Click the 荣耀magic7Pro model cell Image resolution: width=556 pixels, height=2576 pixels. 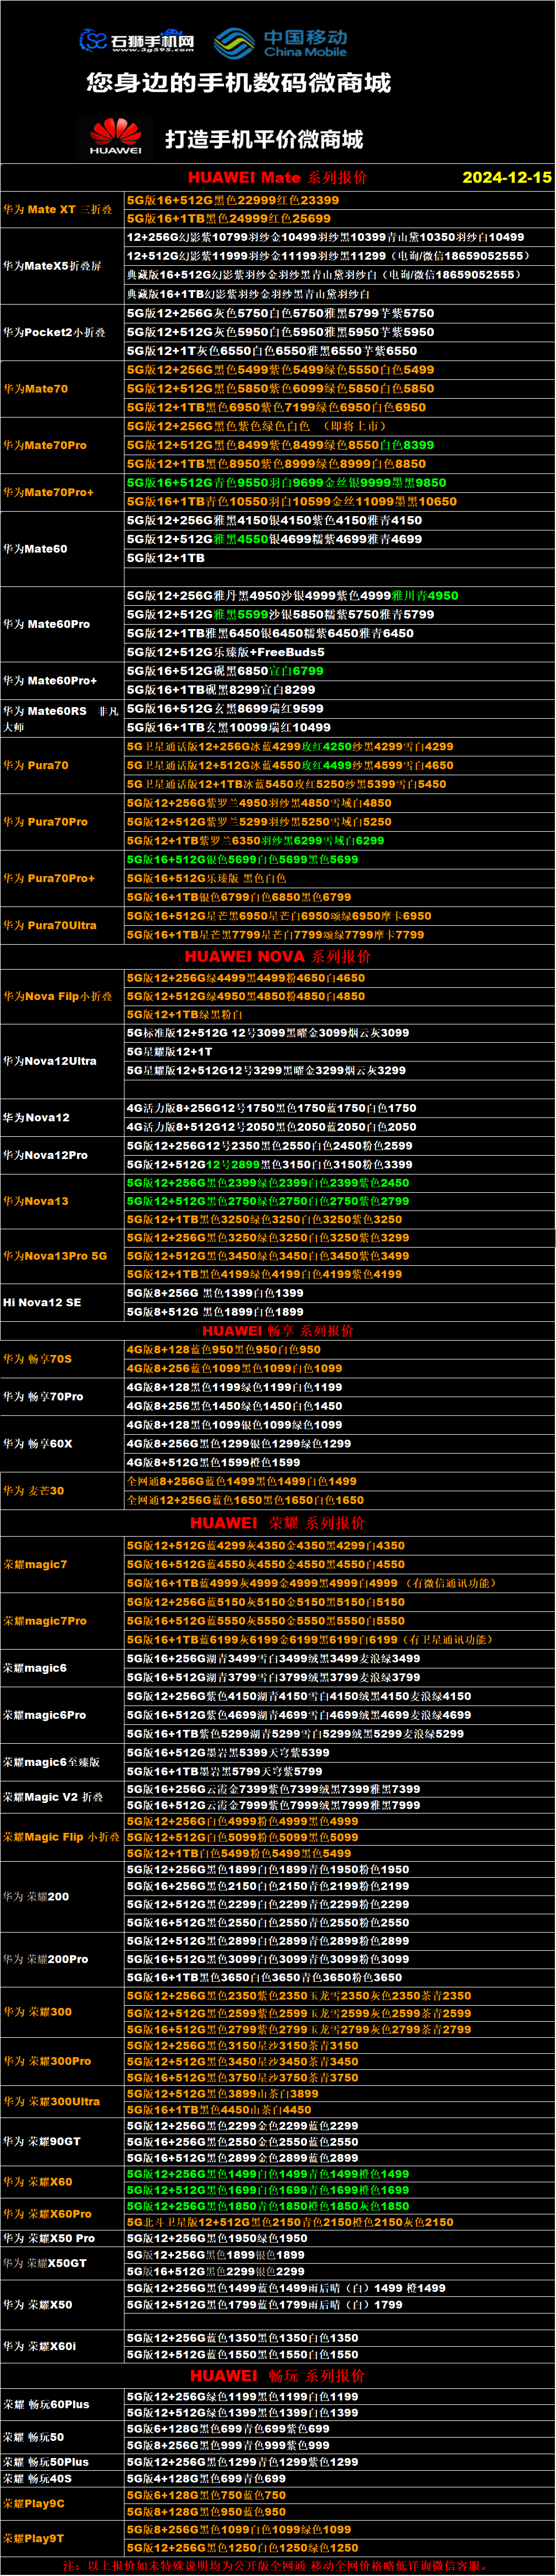63,1621
